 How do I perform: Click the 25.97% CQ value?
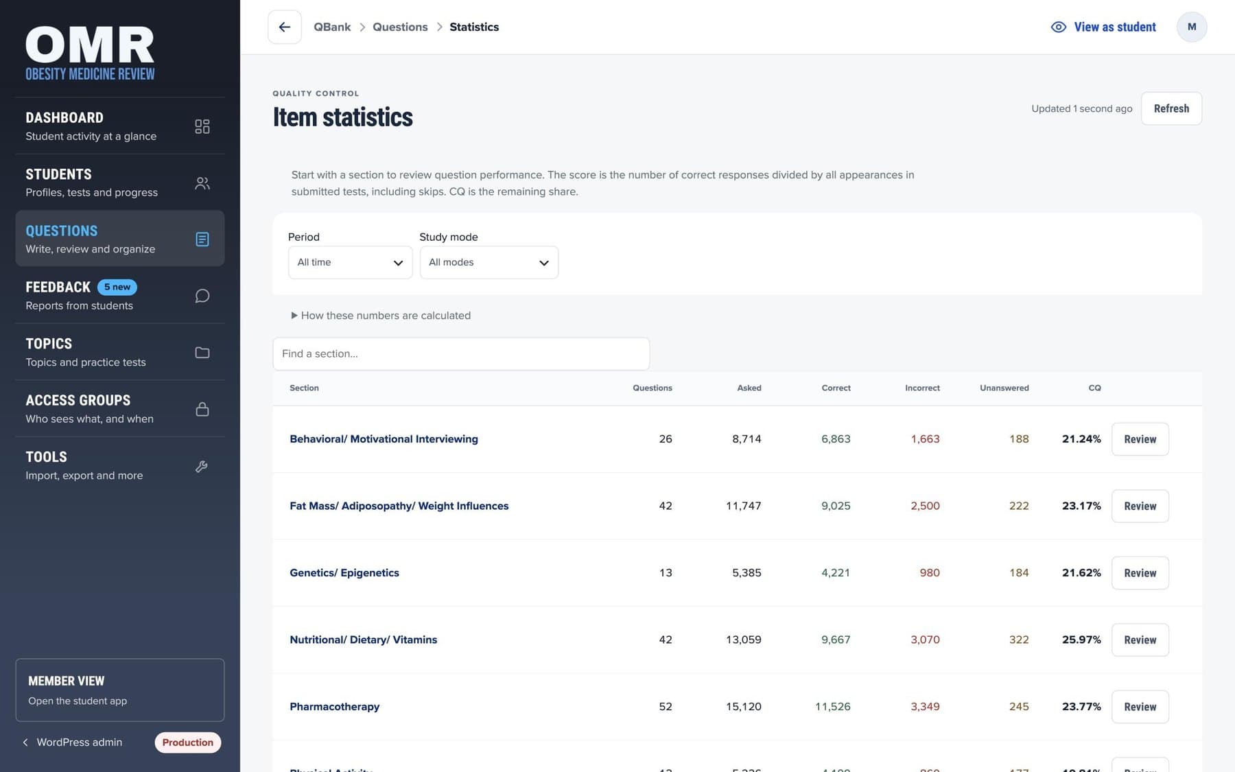coord(1081,640)
